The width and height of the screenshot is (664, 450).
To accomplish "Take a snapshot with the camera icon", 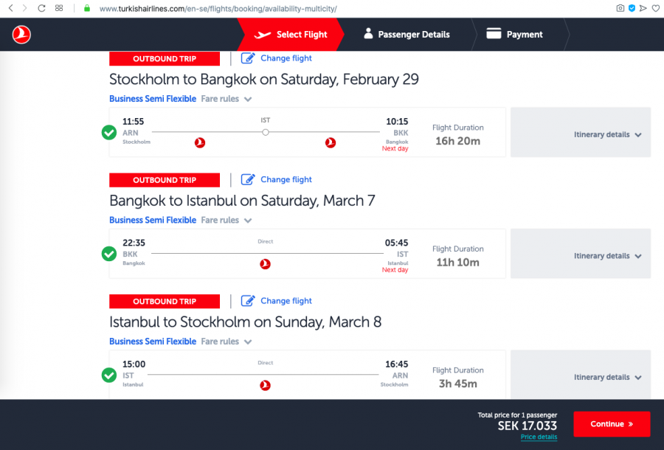I will point(620,8).
